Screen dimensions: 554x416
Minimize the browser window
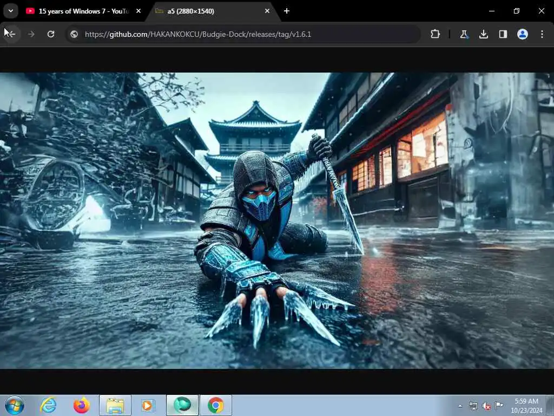491,11
